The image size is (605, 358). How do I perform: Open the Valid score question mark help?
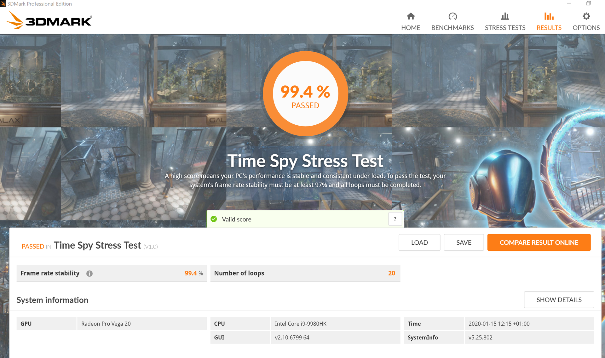point(395,219)
